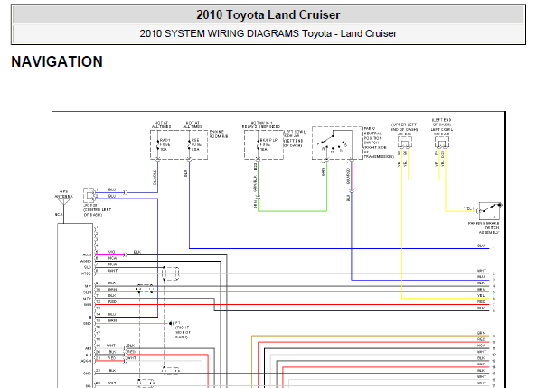Screen dimensions: 546x388
Task: Click the J/C connector center left of dash
Action: (89, 196)
